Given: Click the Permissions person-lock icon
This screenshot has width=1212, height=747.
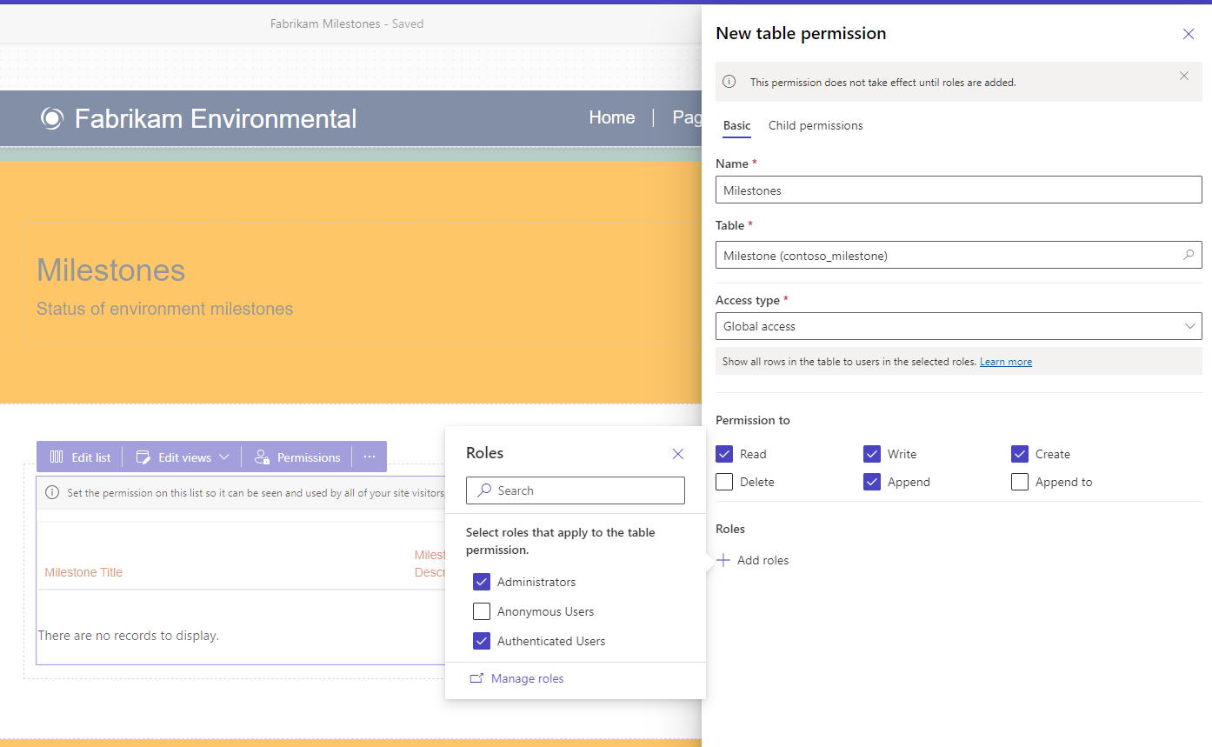Looking at the screenshot, I should click(x=262, y=457).
